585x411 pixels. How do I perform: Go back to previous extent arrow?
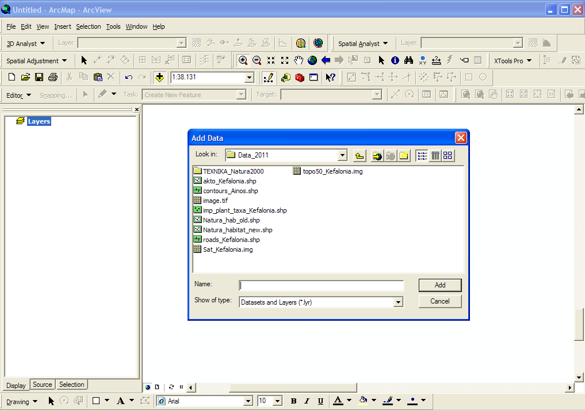click(x=326, y=60)
